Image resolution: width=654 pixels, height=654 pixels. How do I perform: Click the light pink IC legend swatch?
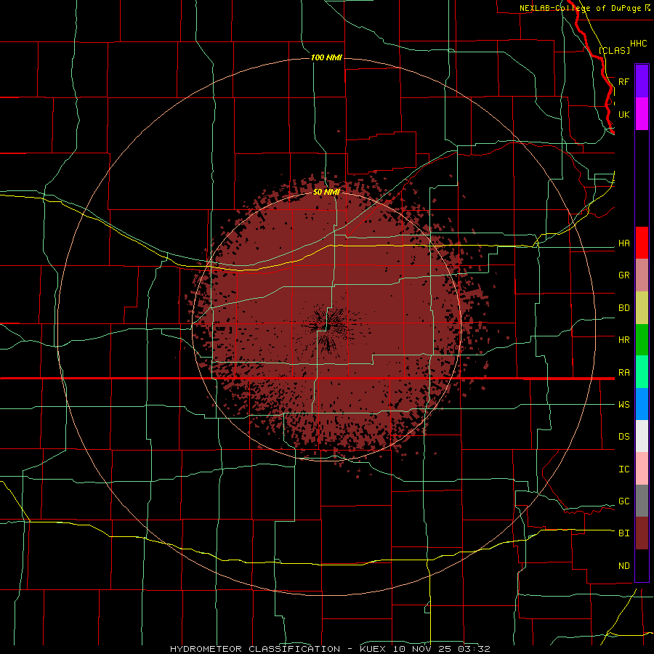(x=642, y=469)
